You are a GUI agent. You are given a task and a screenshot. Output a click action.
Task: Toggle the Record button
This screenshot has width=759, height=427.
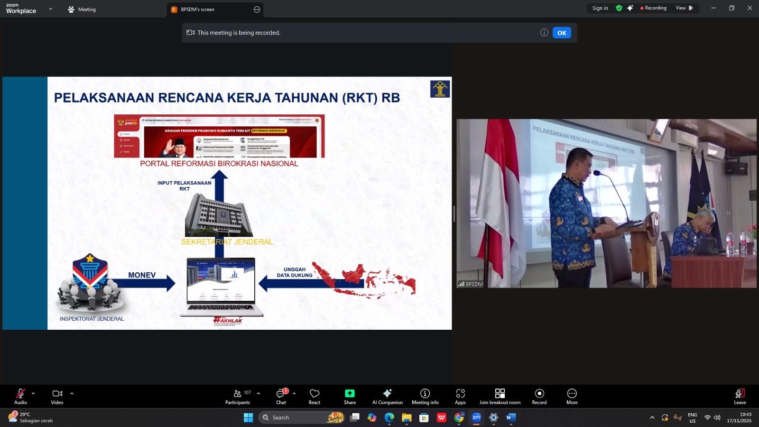coord(539,396)
